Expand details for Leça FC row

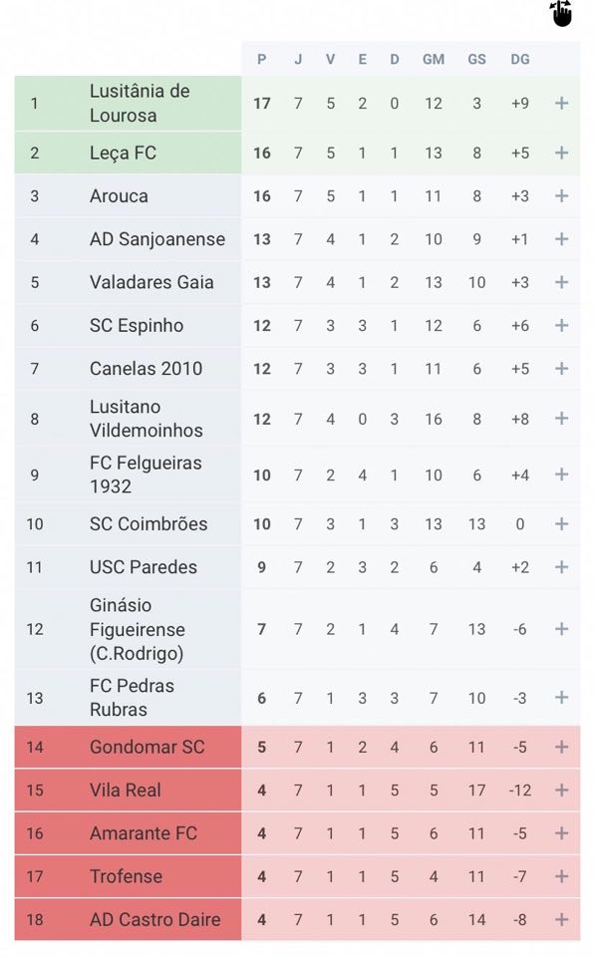[561, 153]
